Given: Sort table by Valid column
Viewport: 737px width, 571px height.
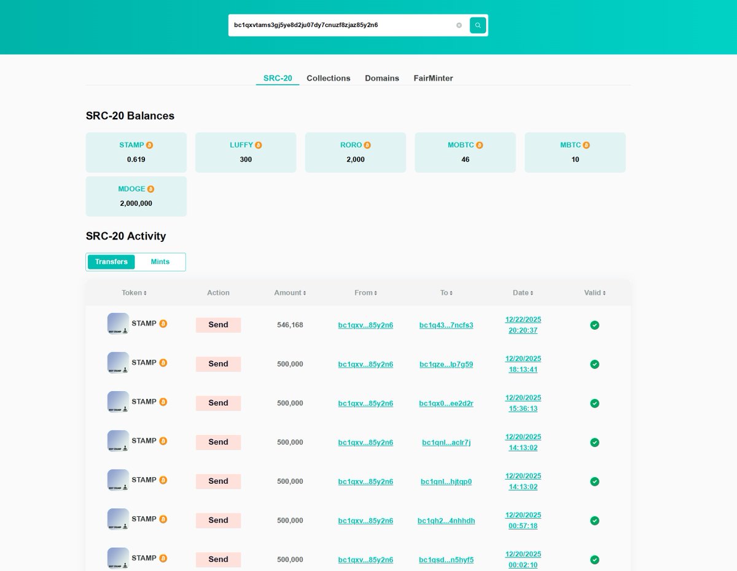Looking at the screenshot, I should coord(595,293).
